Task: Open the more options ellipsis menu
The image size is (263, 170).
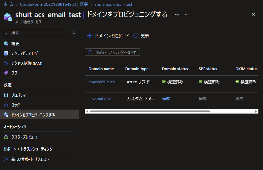Action: pos(187,15)
